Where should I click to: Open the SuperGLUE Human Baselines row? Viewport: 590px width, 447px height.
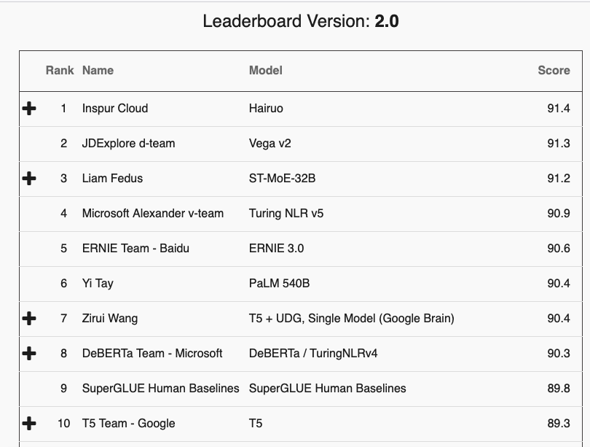162,389
